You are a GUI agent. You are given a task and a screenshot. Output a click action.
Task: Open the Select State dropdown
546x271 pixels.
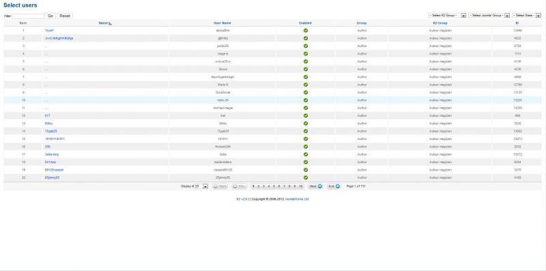click(526, 15)
